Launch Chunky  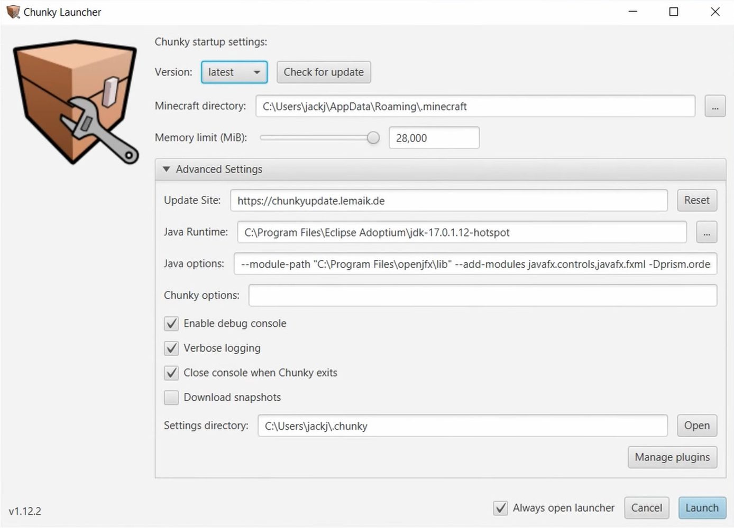click(x=702, y=508)
